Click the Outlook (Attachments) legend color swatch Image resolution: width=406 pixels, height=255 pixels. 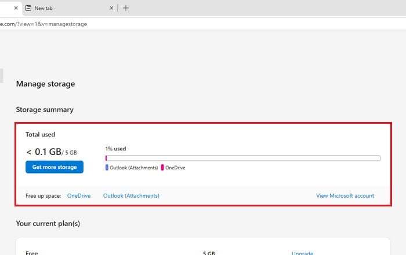point(107,168)
